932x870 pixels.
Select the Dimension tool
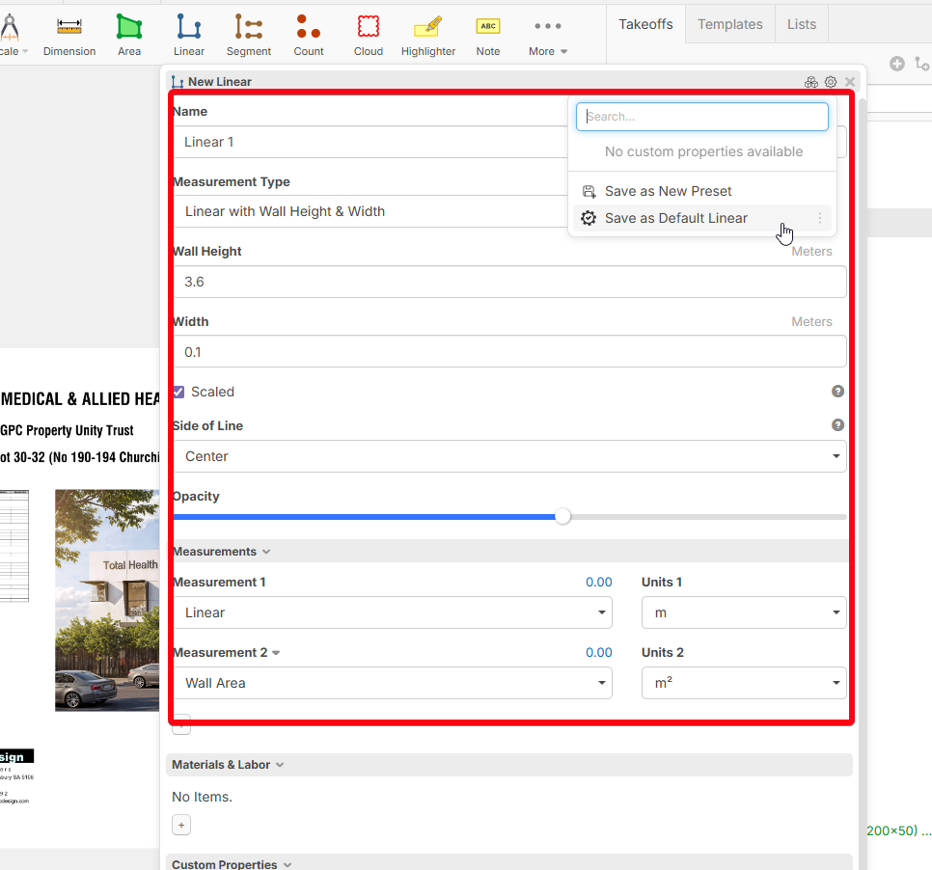click(x=69, y=35)
